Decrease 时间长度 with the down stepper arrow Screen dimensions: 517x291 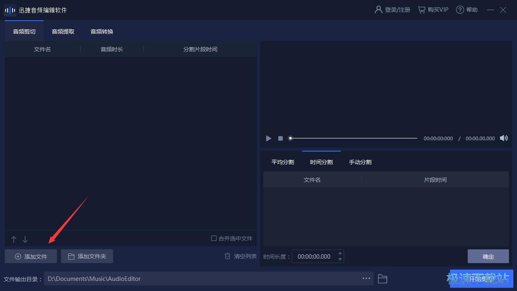tap(339, 259)
